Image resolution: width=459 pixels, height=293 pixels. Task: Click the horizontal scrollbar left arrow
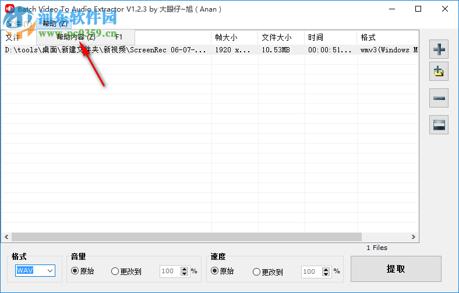pyautogui.click(x=6, y=237)
